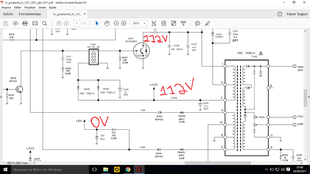Click the Save file icon

(5, 23)
